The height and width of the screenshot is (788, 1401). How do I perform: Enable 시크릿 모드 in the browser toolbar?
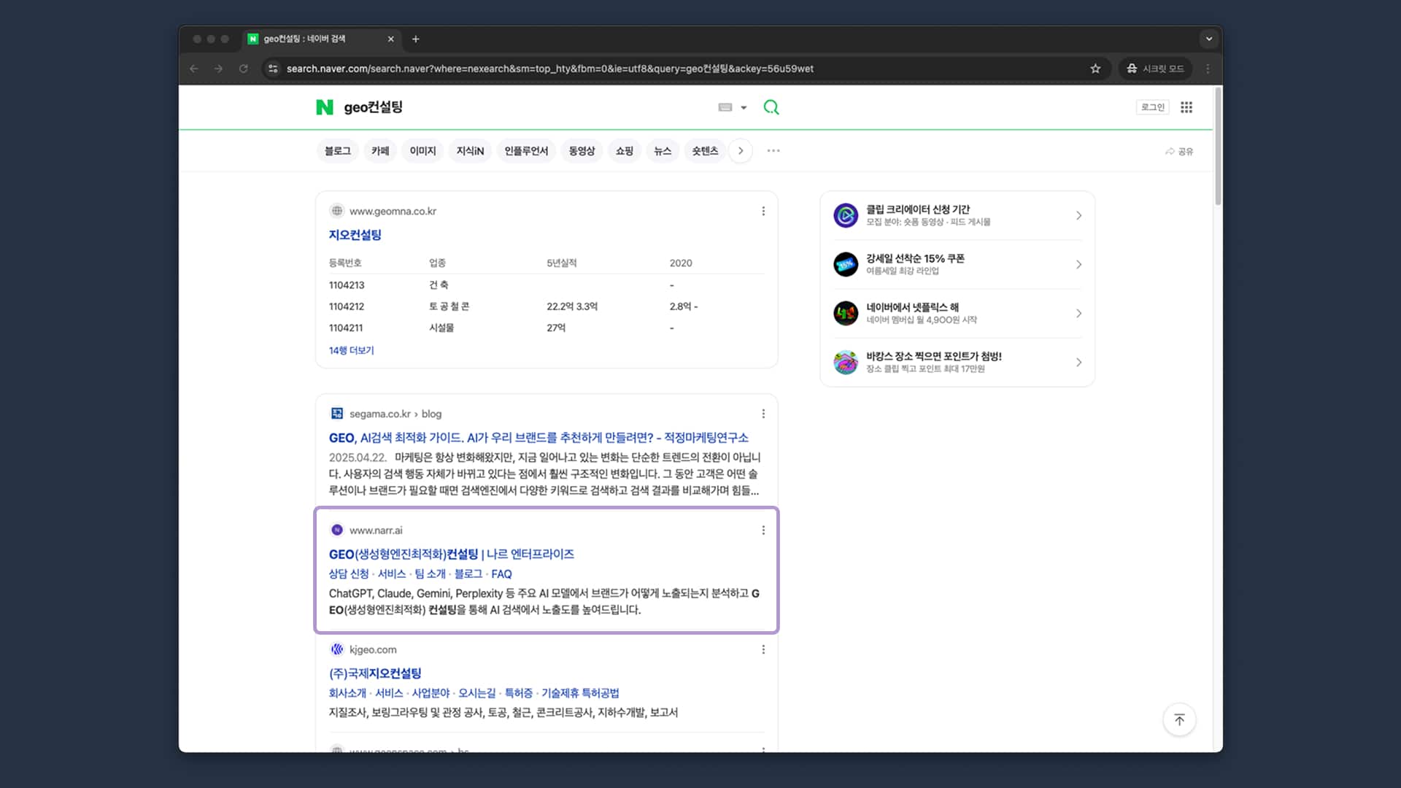coord(1154,68)
